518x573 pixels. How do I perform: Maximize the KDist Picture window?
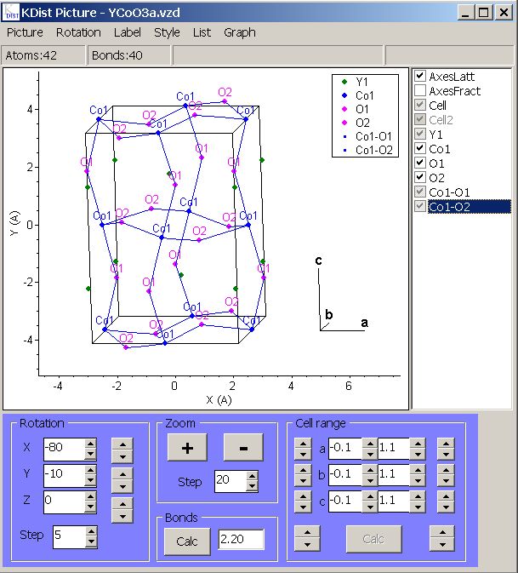click(484, 13)
